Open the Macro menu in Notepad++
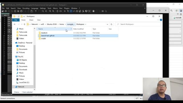Screen dimensions: 183x103 (x=55, y=8)
